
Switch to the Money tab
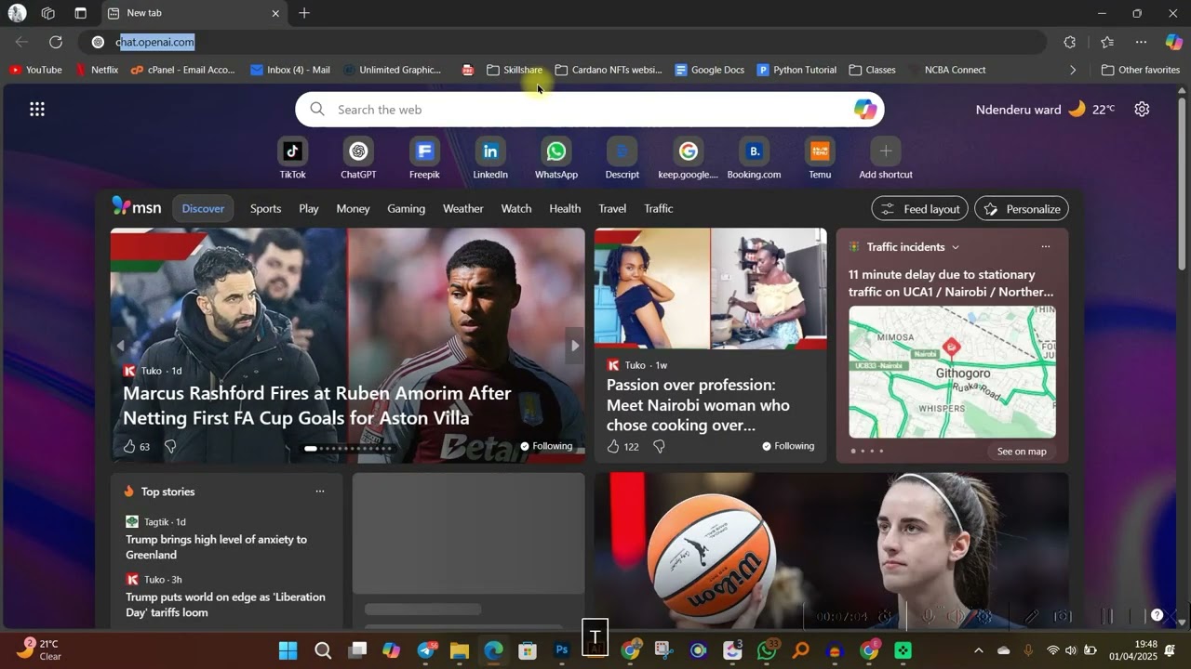(x=353, y=209)
